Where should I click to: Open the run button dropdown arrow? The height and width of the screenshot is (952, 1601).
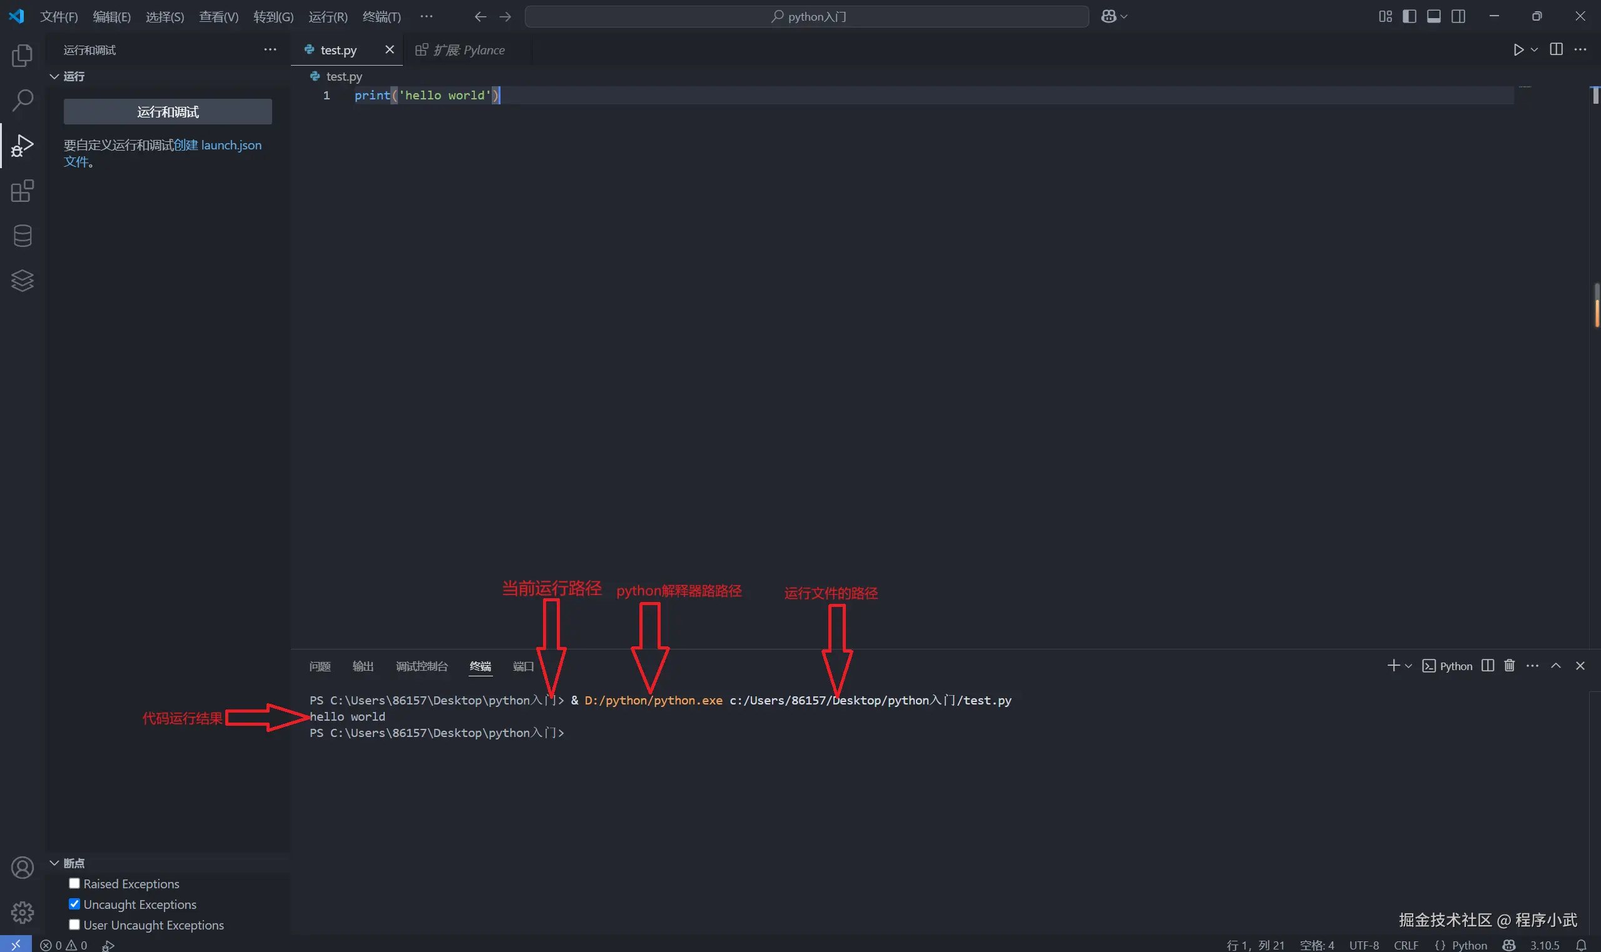1534,50
